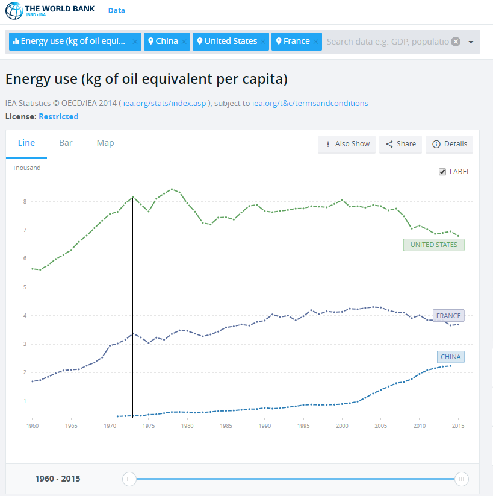The image size is (493, 496).
Task: Open the iea.org terms and conditions link
Action: click(310, 103)
